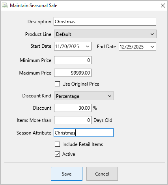Click the Maintain Seasonal Sale window icon

[x=5, y=6]
